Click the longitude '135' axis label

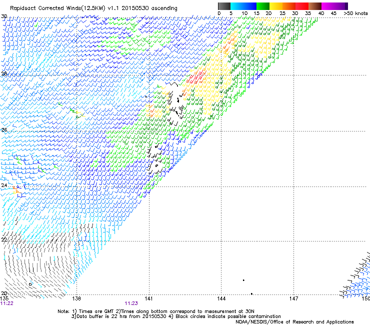[4, 298]
